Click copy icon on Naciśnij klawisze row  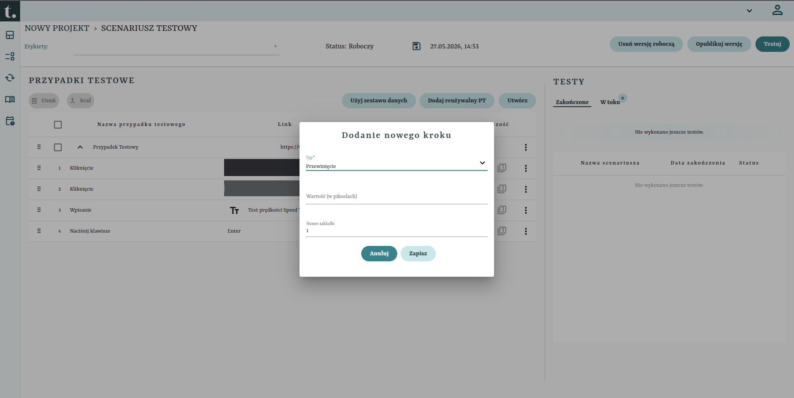tap(502, 231)
